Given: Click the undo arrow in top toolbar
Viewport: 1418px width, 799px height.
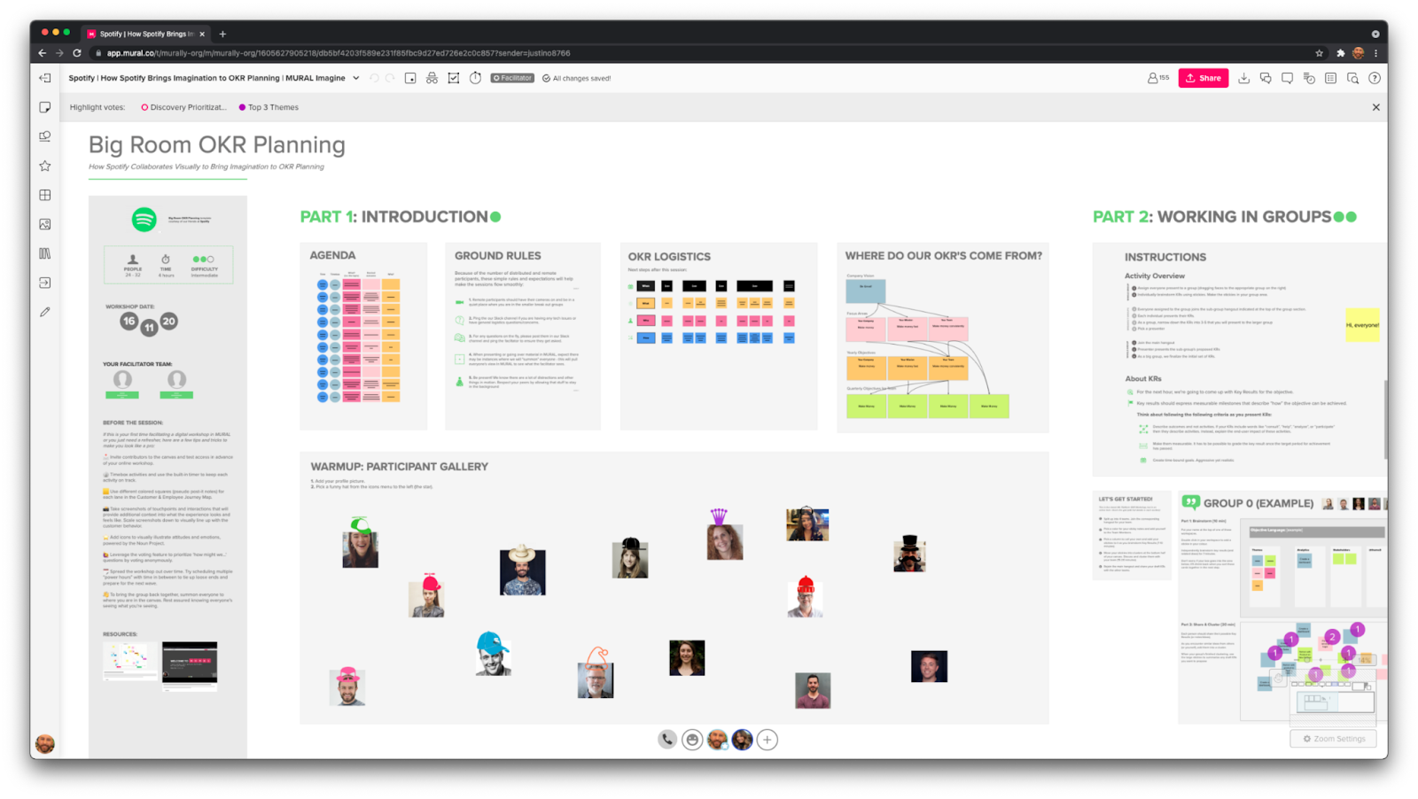Looking at the screenshot, I should pyautogui.click(x=374, y=78).
